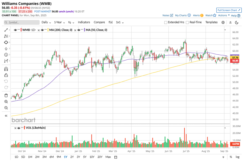This screenshot has width=243, height=162.
Task: Open the Help question mark
Action: (239, 16)
